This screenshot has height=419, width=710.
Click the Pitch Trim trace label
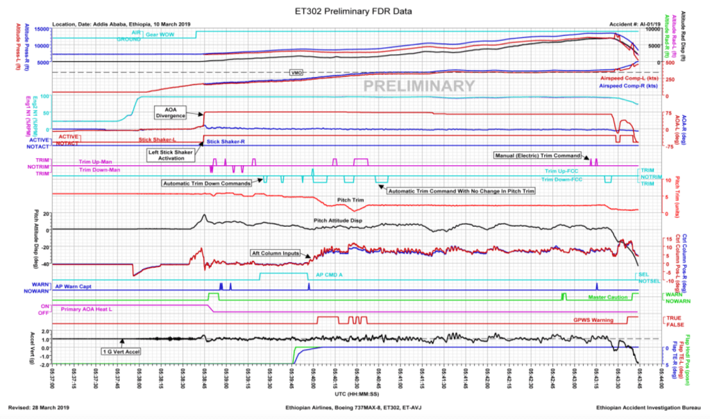click(350, 200)
